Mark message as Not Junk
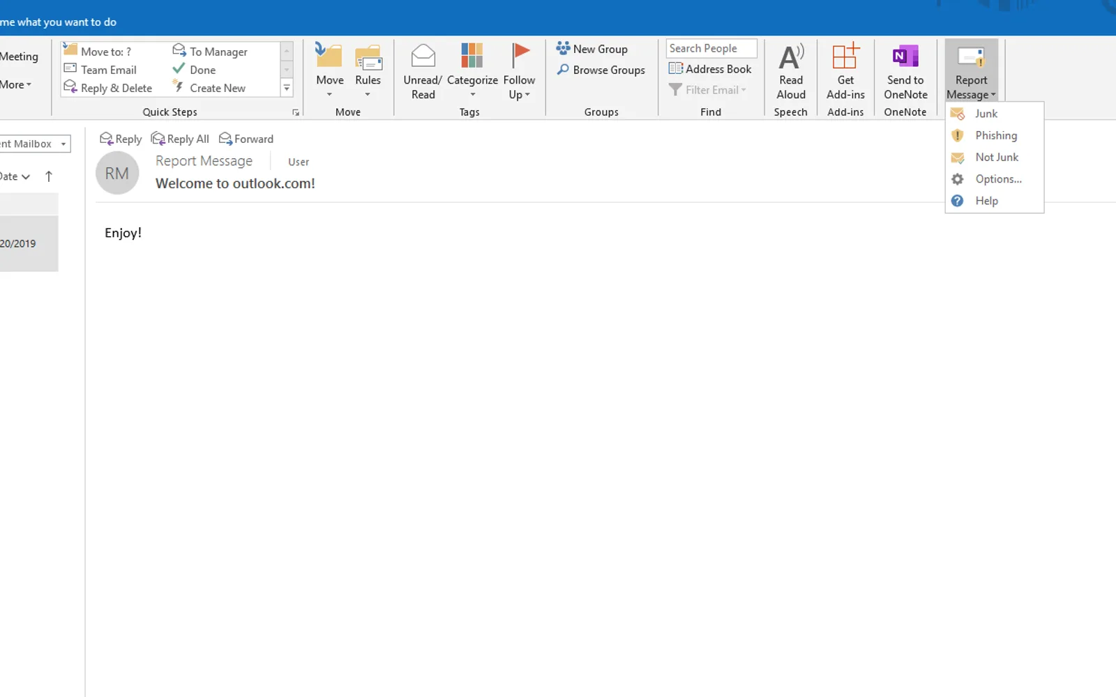Viewport: 1116px width, 697px height. point(994,157)
